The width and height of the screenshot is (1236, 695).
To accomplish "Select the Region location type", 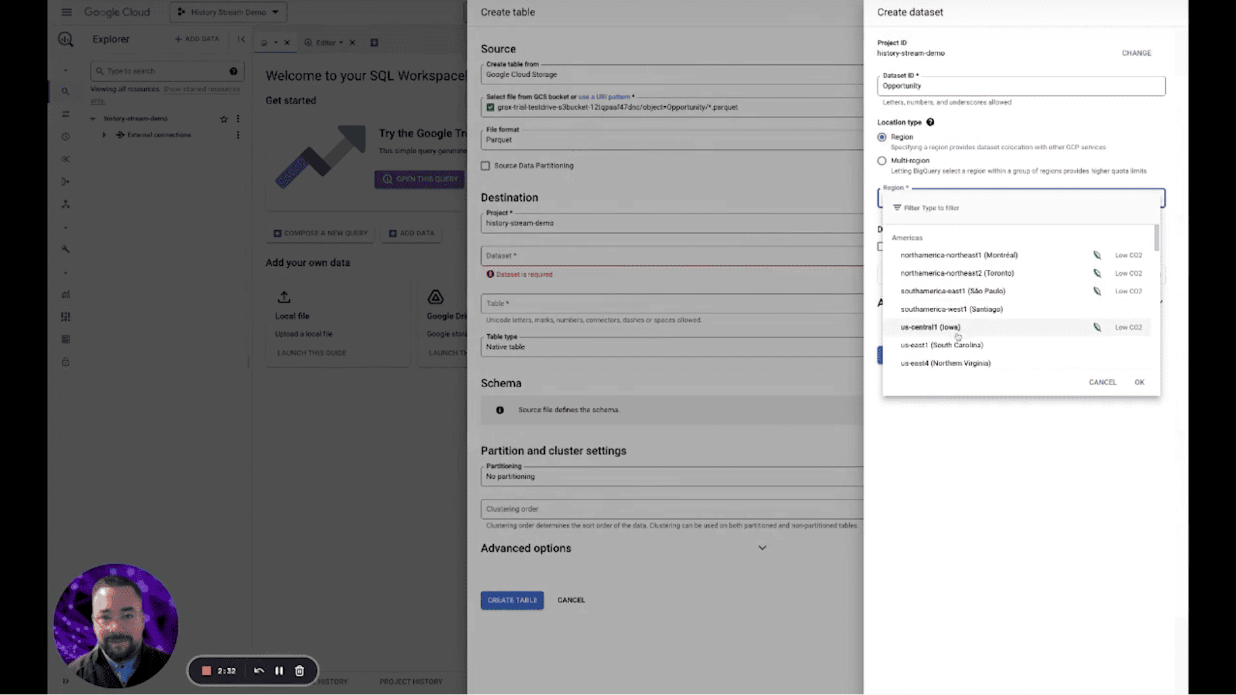I will pyautogui.click(x=882, y=137).
